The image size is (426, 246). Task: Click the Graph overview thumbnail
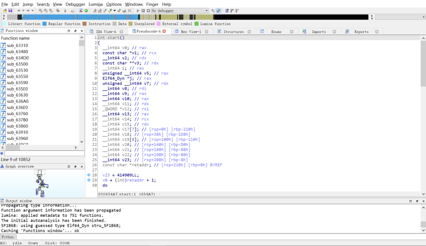click(41, 183)
